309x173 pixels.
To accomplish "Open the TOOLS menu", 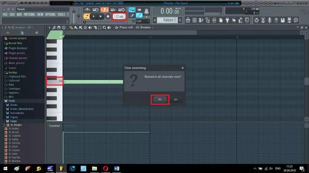I will point(61,14).
